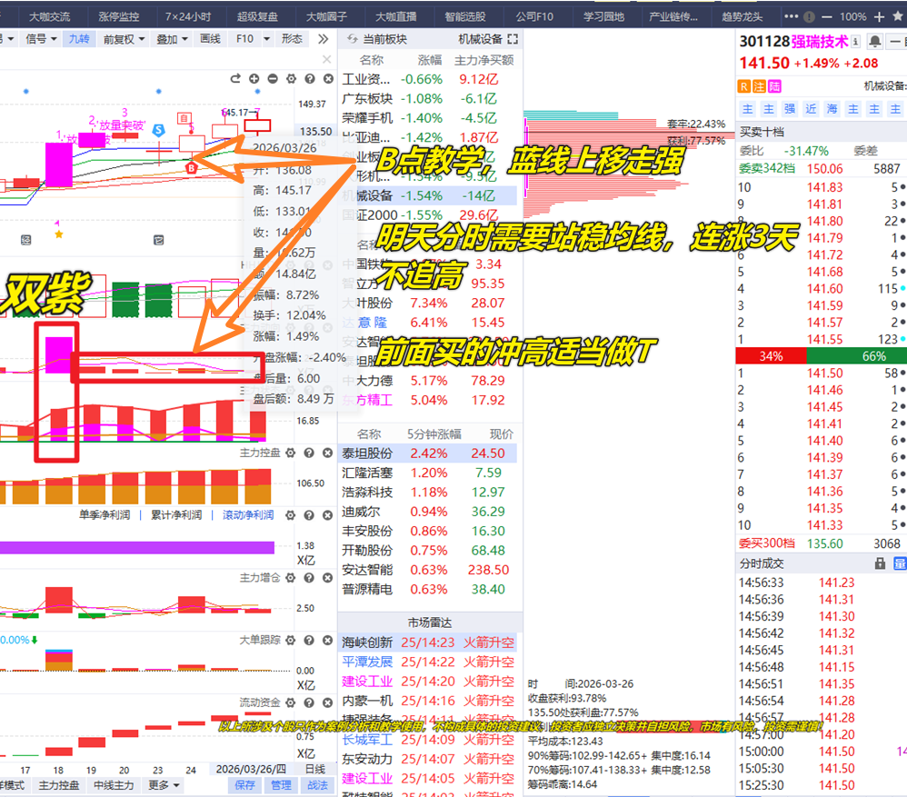Viewport: 907px width, 797px height.
Task: Switch to the 涨停监控 tab
Action: tap(119, 16)
